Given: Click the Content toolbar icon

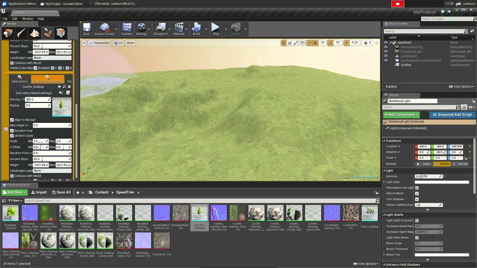Looking at the screenshot, I should tap(127, 29).
